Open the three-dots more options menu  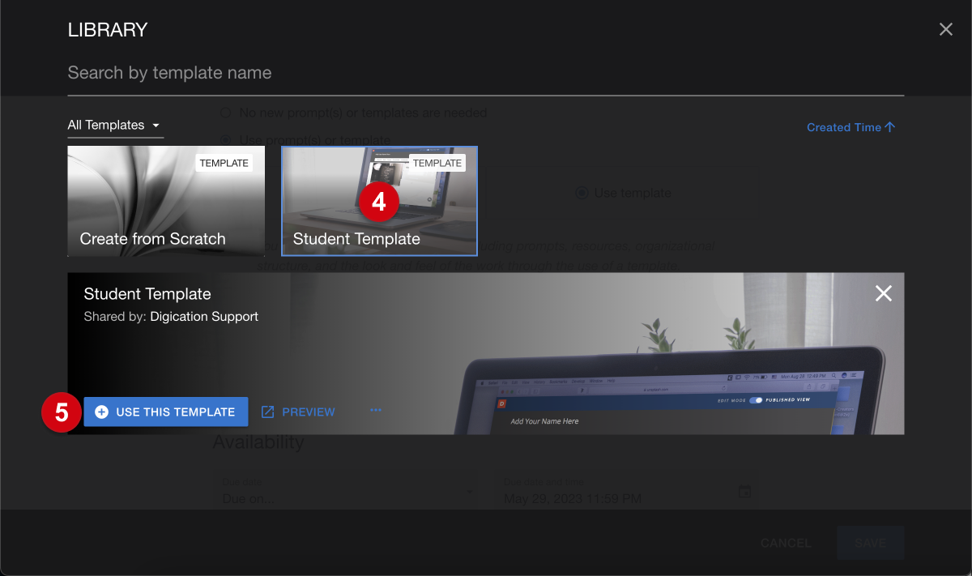[x=375, y=411]
